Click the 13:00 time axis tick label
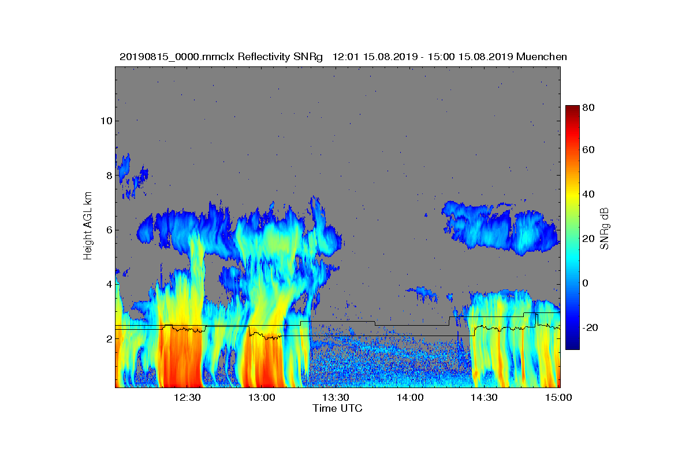This screenshot has width=693, height=462. pos(261,398)
